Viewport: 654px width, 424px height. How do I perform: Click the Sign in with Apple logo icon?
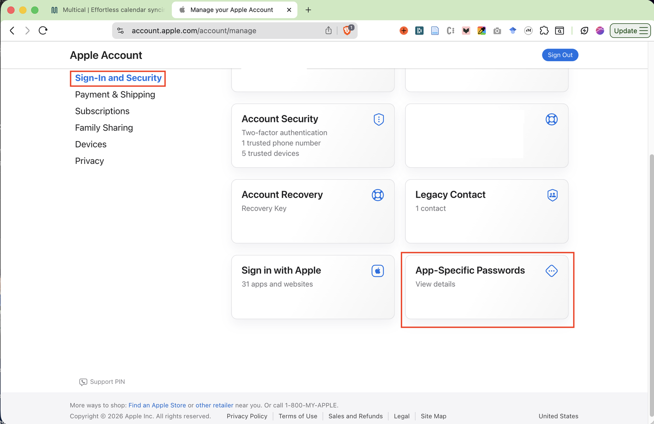tap(378, 271)
